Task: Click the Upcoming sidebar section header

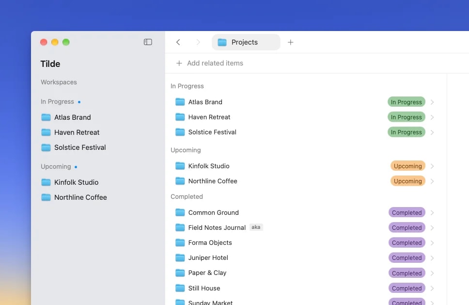Action: coord(56,166)
